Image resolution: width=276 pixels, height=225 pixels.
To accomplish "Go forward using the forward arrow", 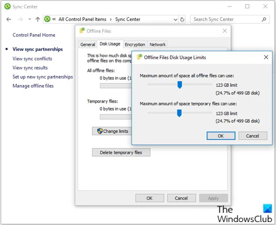I will [20, 19].
